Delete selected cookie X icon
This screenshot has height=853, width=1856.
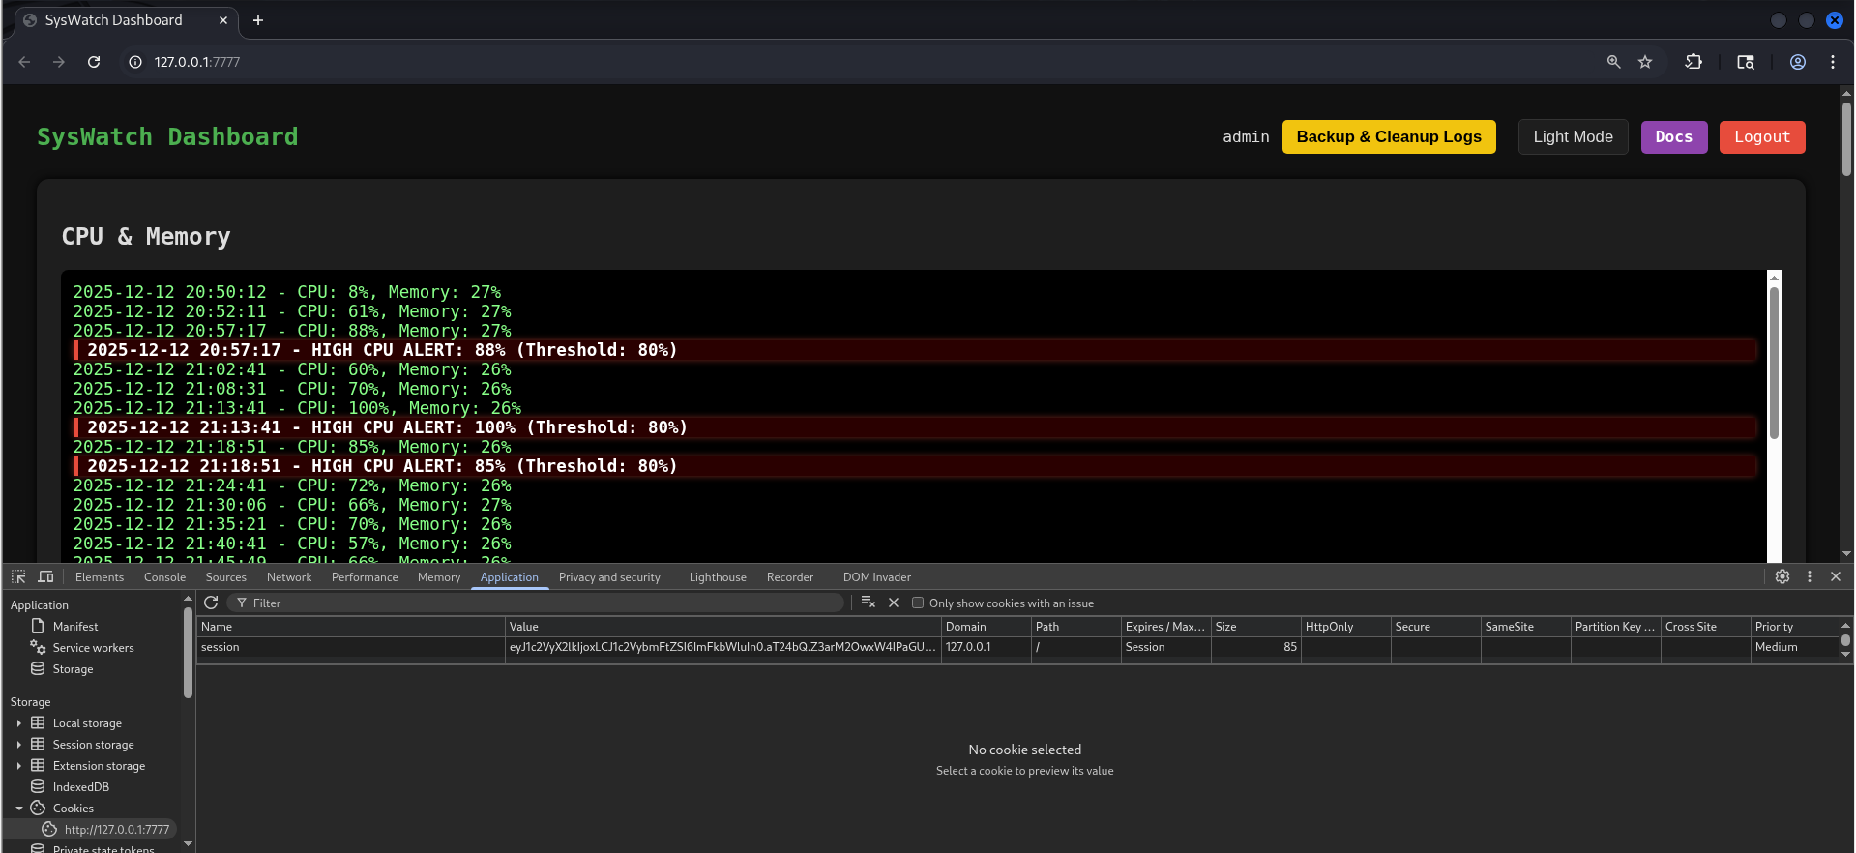tap(894, 603)
